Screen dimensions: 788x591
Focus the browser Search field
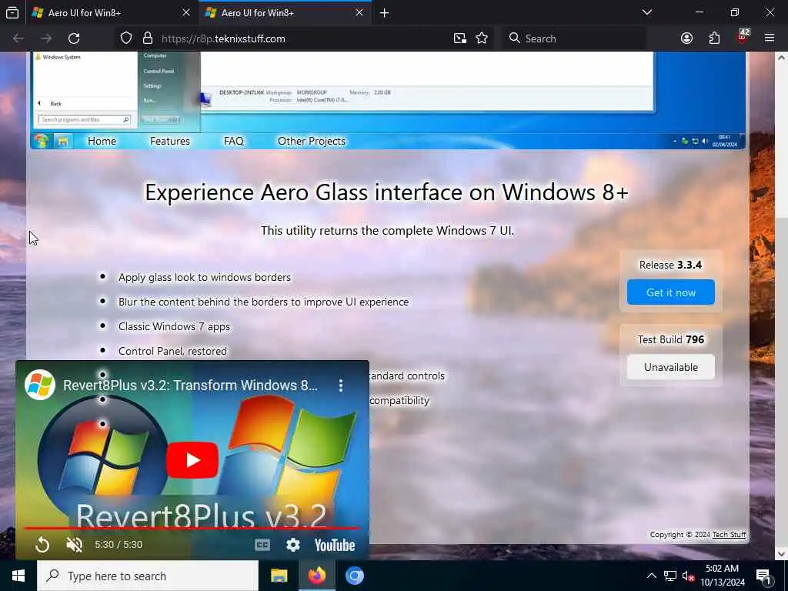[x=573, y=38]
